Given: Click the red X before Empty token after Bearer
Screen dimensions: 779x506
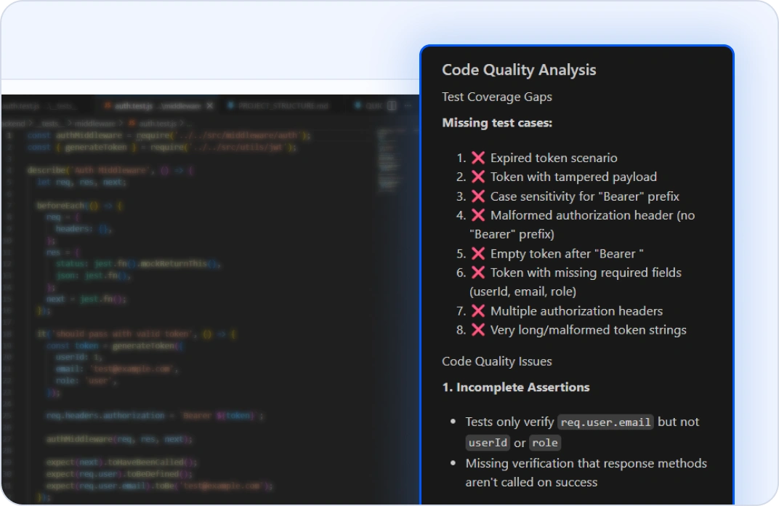Looking at the screenshot, I should tap(478, 254).
